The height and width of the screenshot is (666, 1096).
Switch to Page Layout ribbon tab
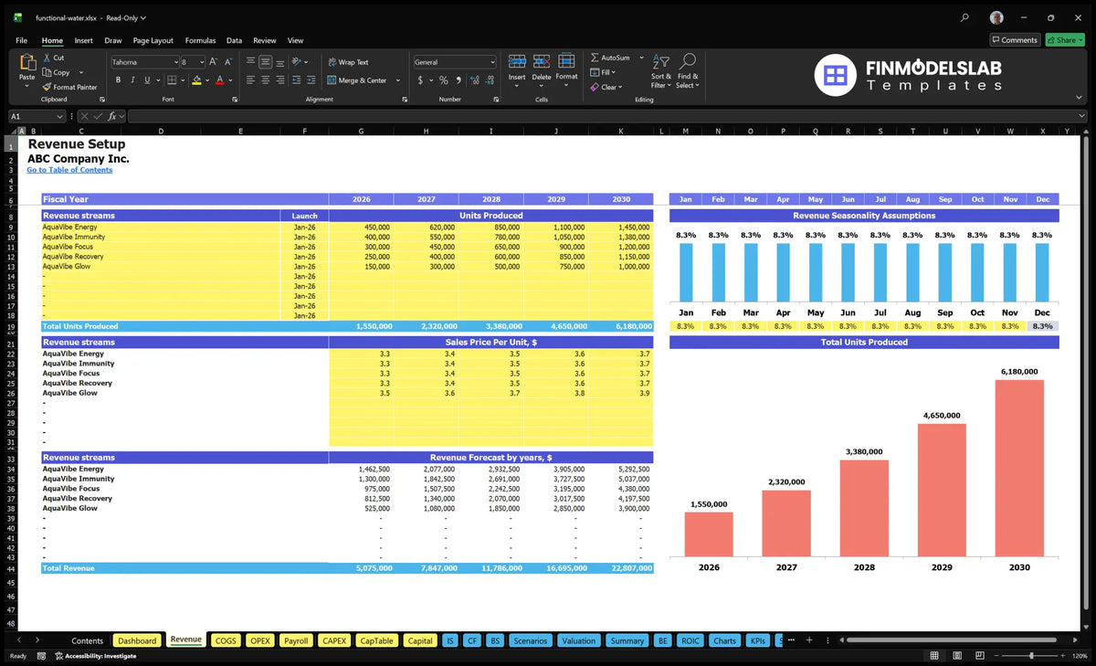pyautogui.click(x=153, y=40)
